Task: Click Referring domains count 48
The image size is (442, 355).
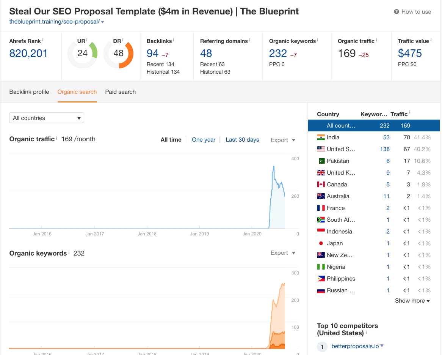Action: coord(206,54)
